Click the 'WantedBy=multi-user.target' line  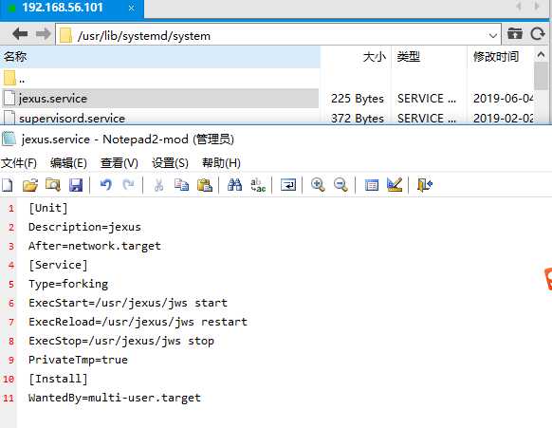115,398
